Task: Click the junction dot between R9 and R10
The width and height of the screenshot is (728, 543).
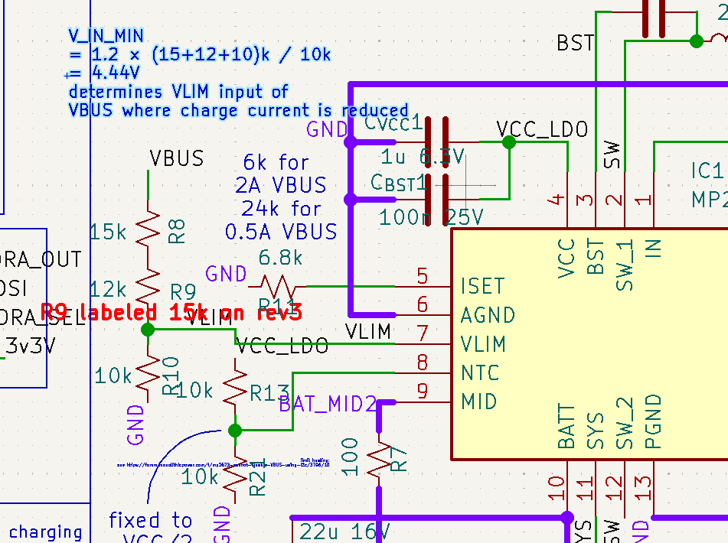Action: point(148,330)
